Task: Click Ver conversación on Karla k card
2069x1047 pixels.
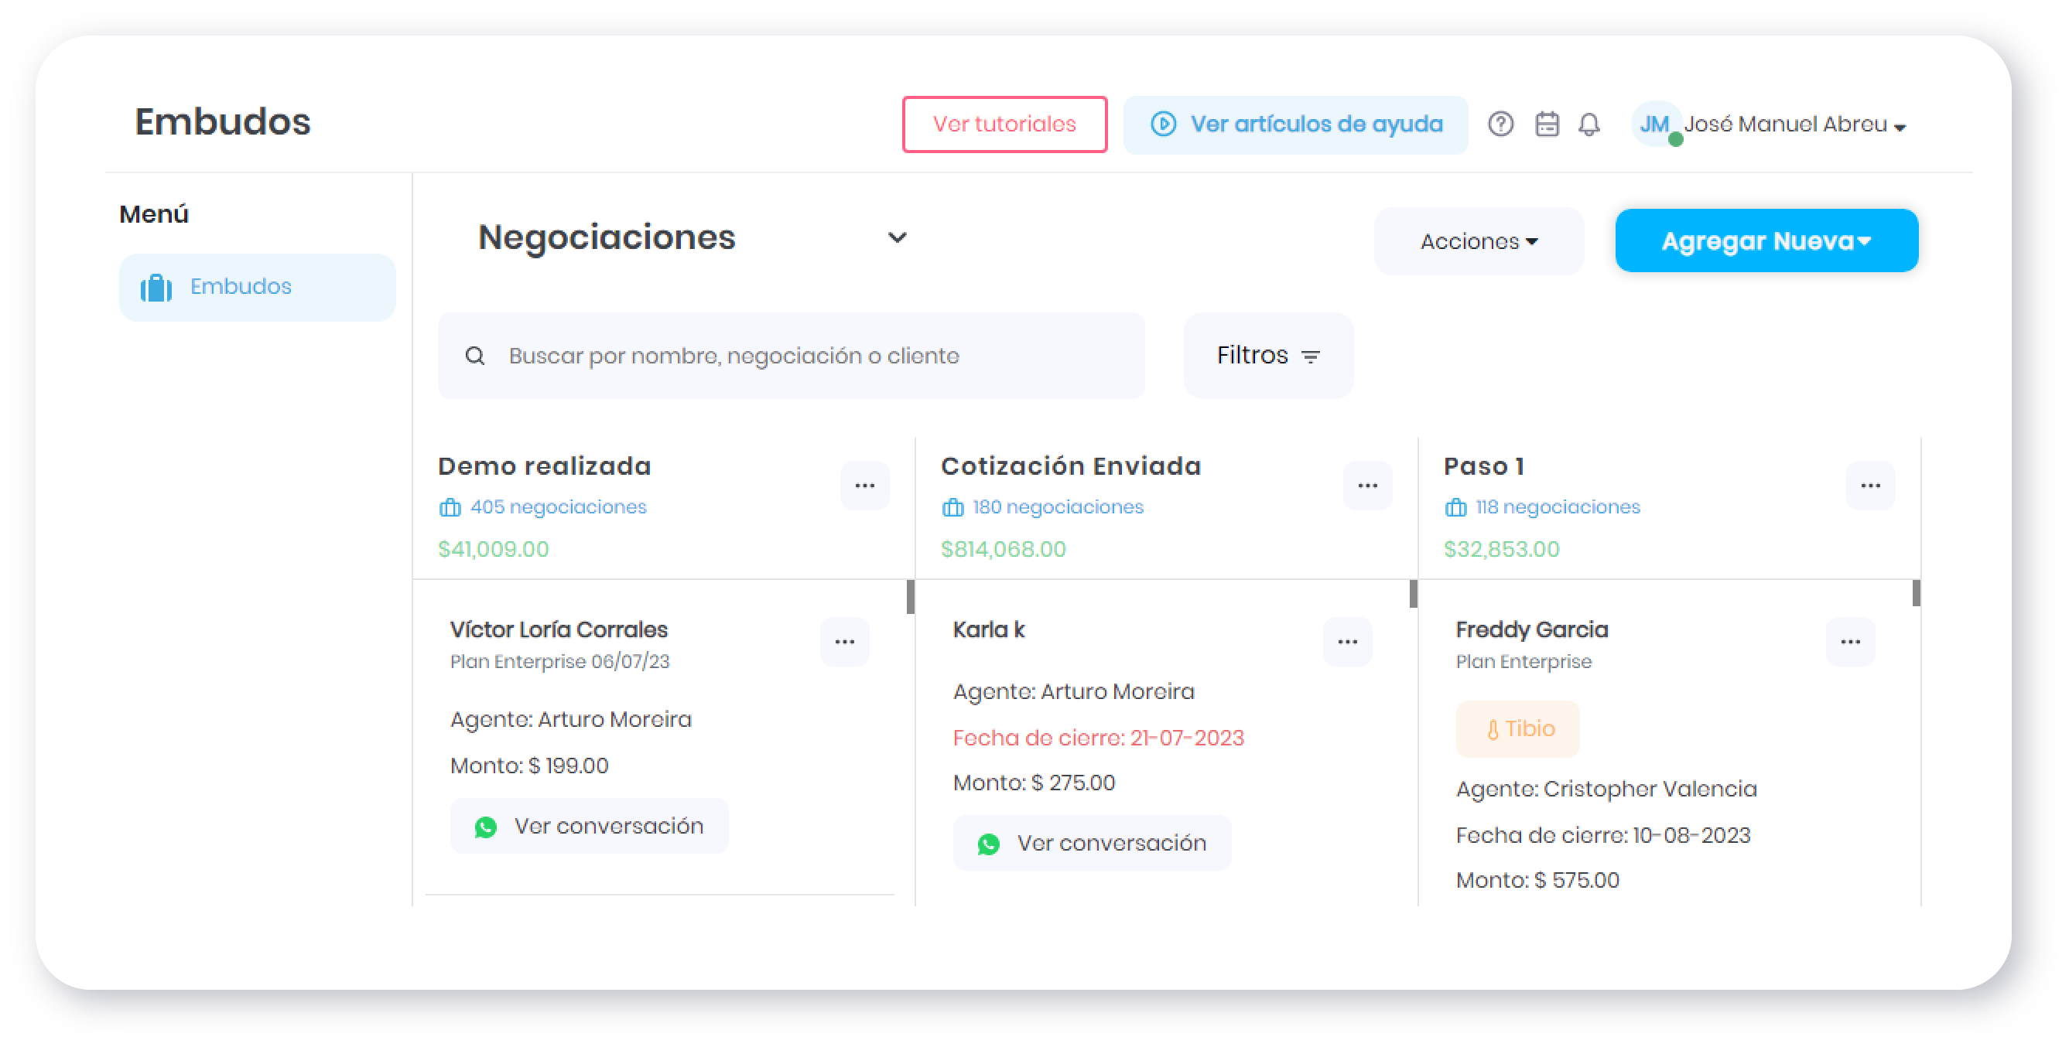Action: 1092,843
